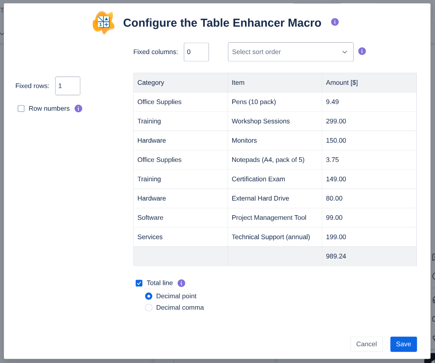Click the info icon beside the dialog title

(x=335, y=22)
